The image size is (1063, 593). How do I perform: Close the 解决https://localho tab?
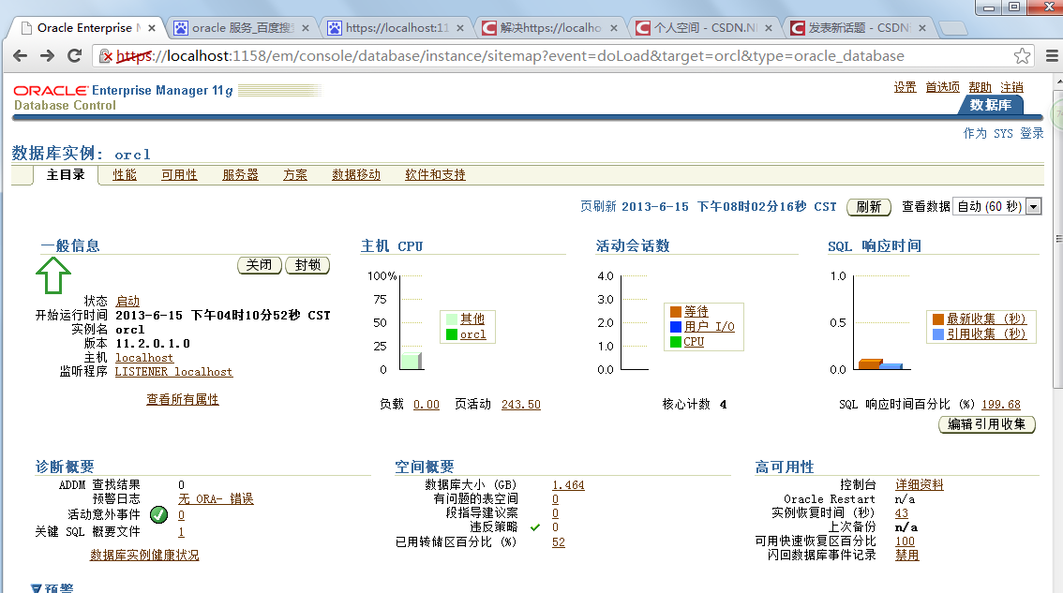614,28
